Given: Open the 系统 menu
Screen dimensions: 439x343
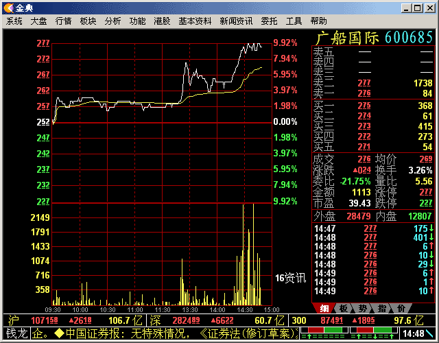Looking at the screenshot, I should tap(14, 21).
